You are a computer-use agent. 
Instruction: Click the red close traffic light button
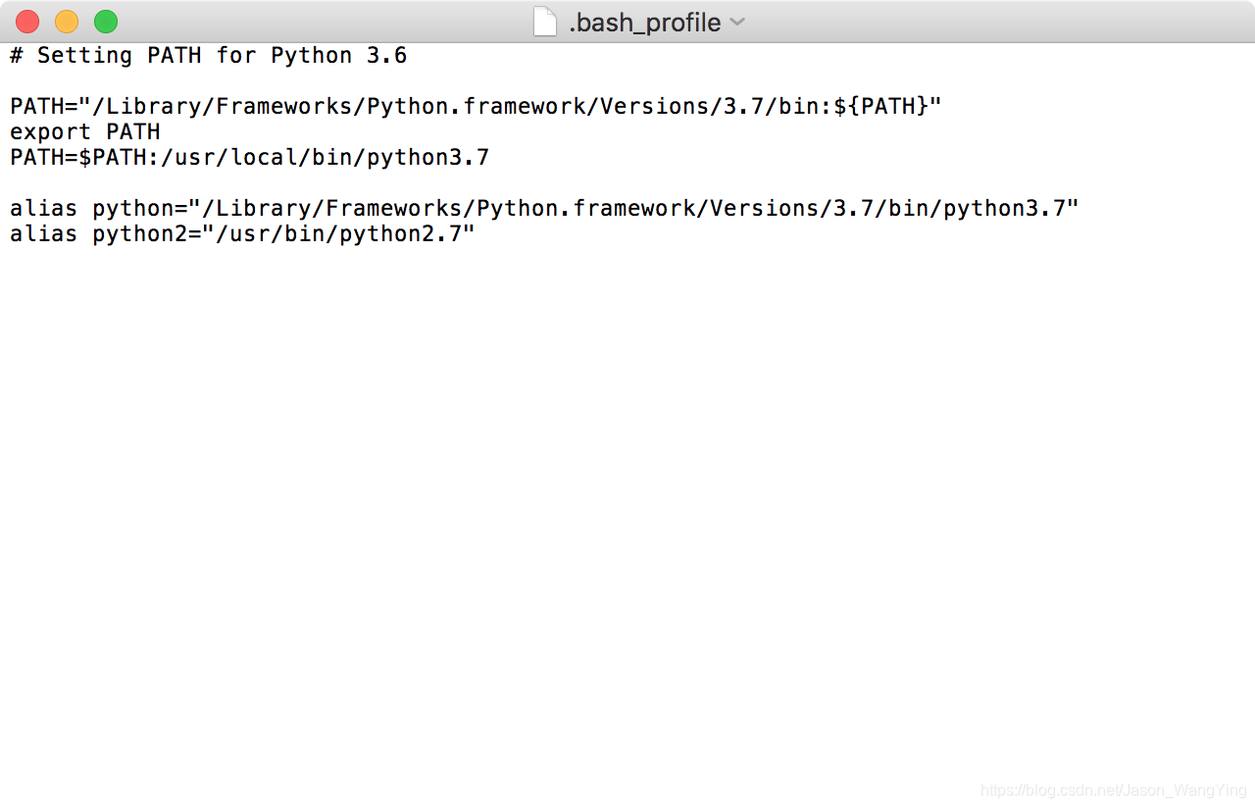tap(26, 21)
